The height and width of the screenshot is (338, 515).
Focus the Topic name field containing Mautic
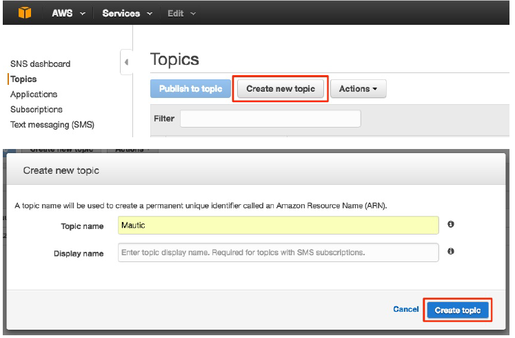[x=278, y=225]
